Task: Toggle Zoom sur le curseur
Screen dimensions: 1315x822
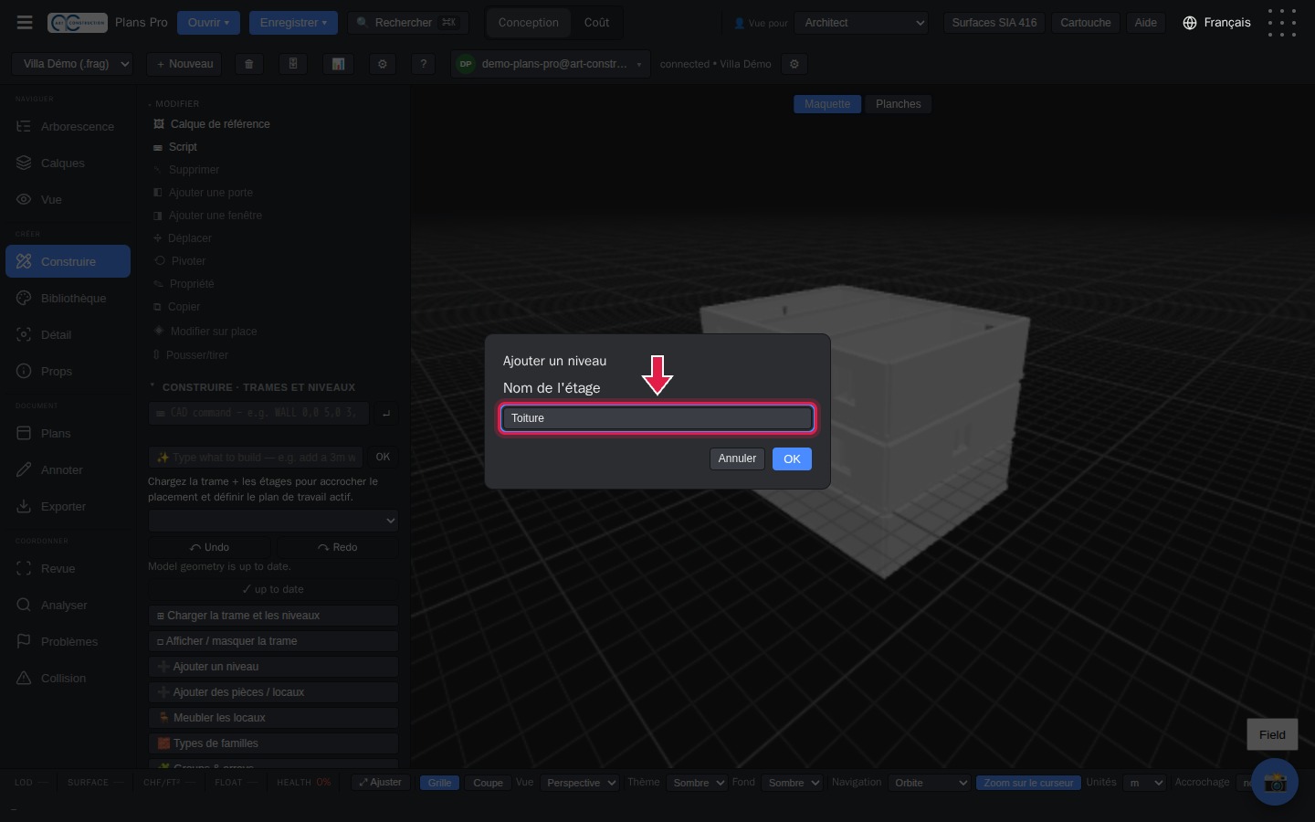Action: tap(1028, 783)
